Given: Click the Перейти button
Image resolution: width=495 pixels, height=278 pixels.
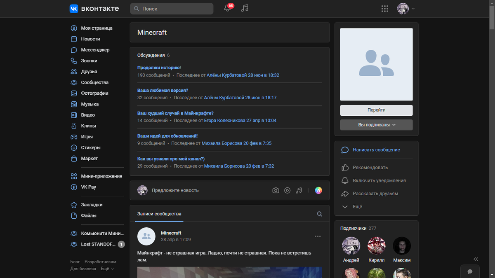Looking at the screenshot, I should [376, 110].
